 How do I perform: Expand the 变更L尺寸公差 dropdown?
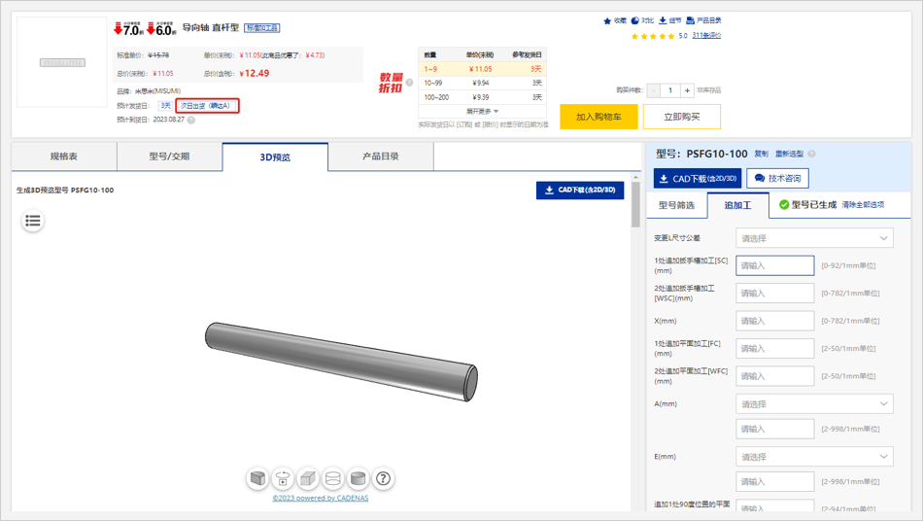(814, 238)
